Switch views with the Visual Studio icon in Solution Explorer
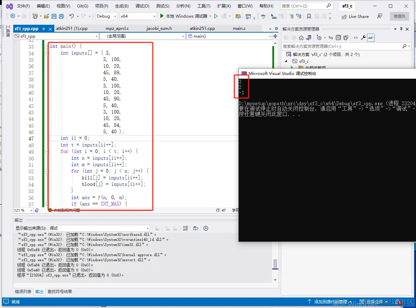 pyautogui.click(x=309, y=38)
